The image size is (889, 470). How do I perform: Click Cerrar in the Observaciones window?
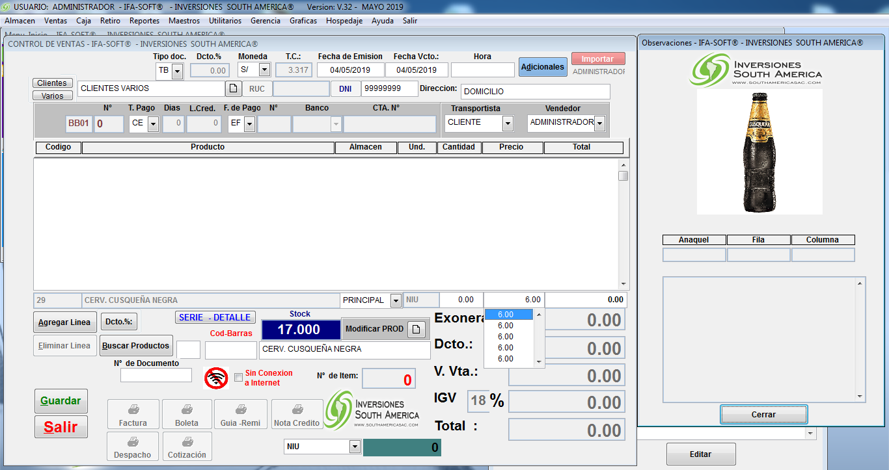(x=763, y=415)
